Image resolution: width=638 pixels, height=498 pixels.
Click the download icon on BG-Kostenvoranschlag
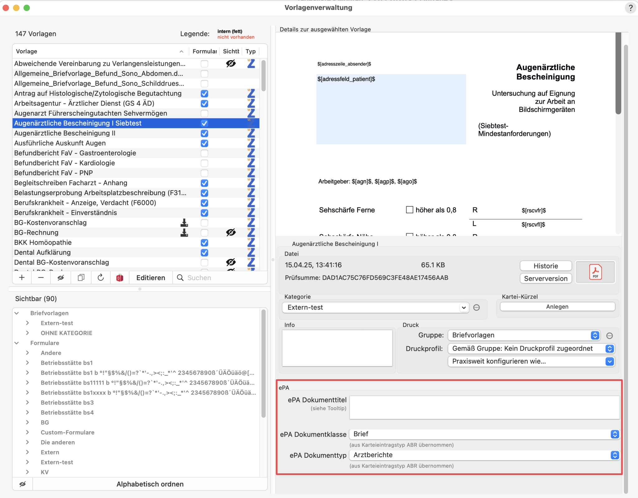point(184,223)
